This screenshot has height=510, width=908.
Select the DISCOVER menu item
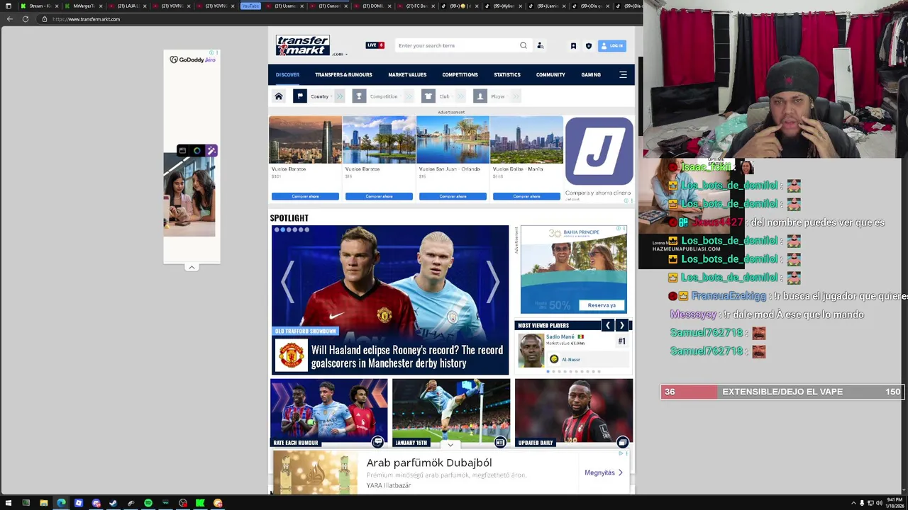click(287, 74)
